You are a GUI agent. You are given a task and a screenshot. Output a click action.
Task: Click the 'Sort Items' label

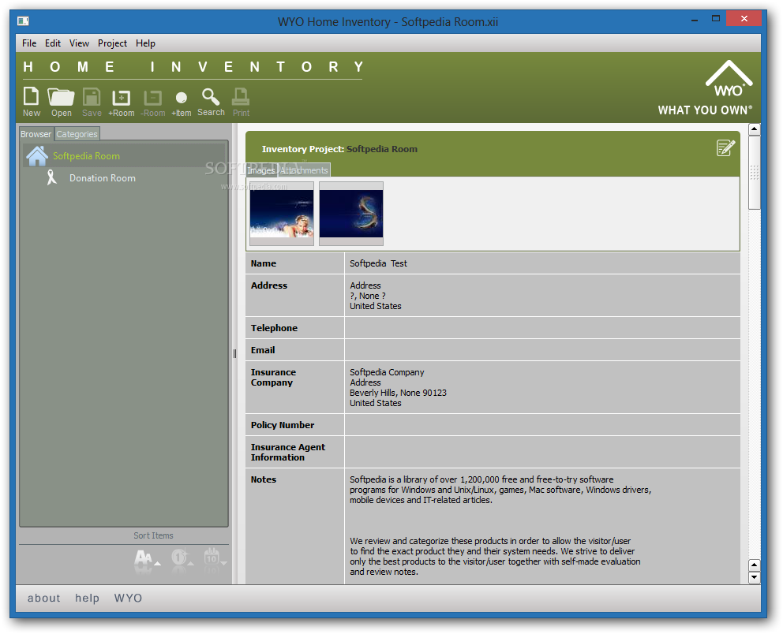(153, 535)
